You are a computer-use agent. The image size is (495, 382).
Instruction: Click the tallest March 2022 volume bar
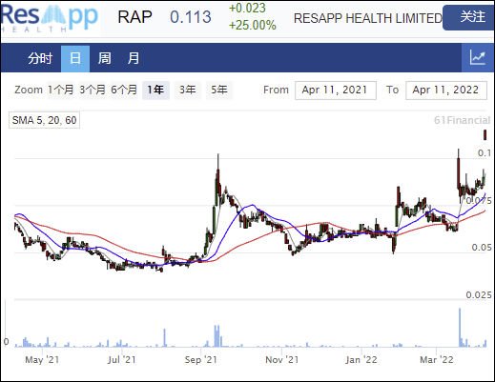tap(460, 327)
